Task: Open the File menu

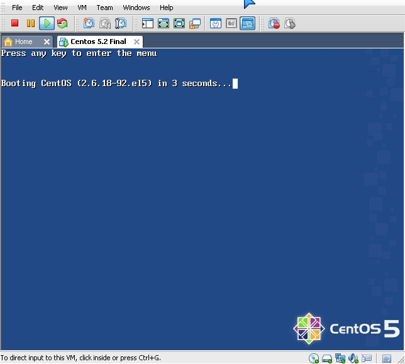Action: pyautogui.click(x=17, y=8)
